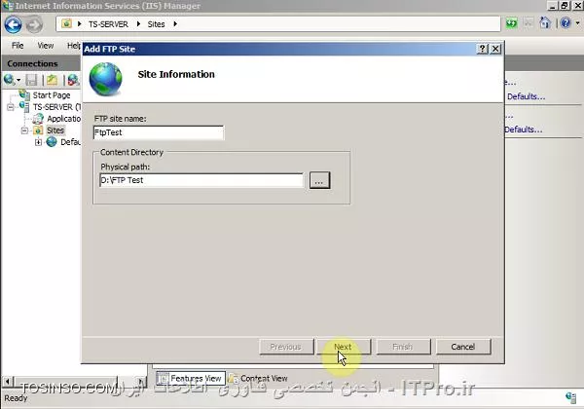This screenshot has width=584, height=409.
Task: Click left arrow of Connections horizontal scrollbar
Action: click(x=8, y=382)
